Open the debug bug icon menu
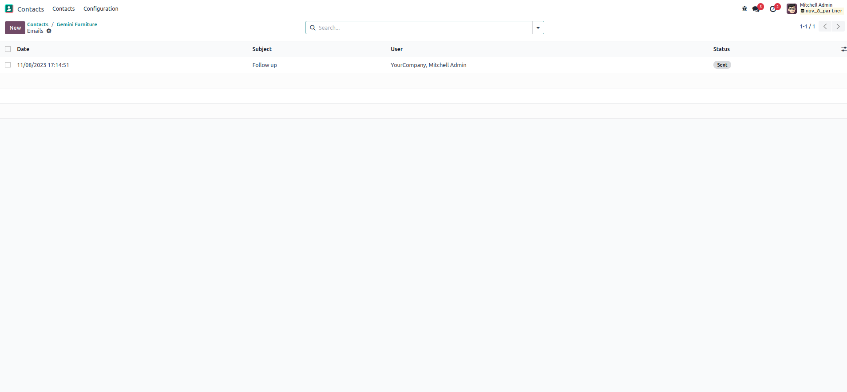This screenshot has height=392, width=847. click(x=744, y=8)
